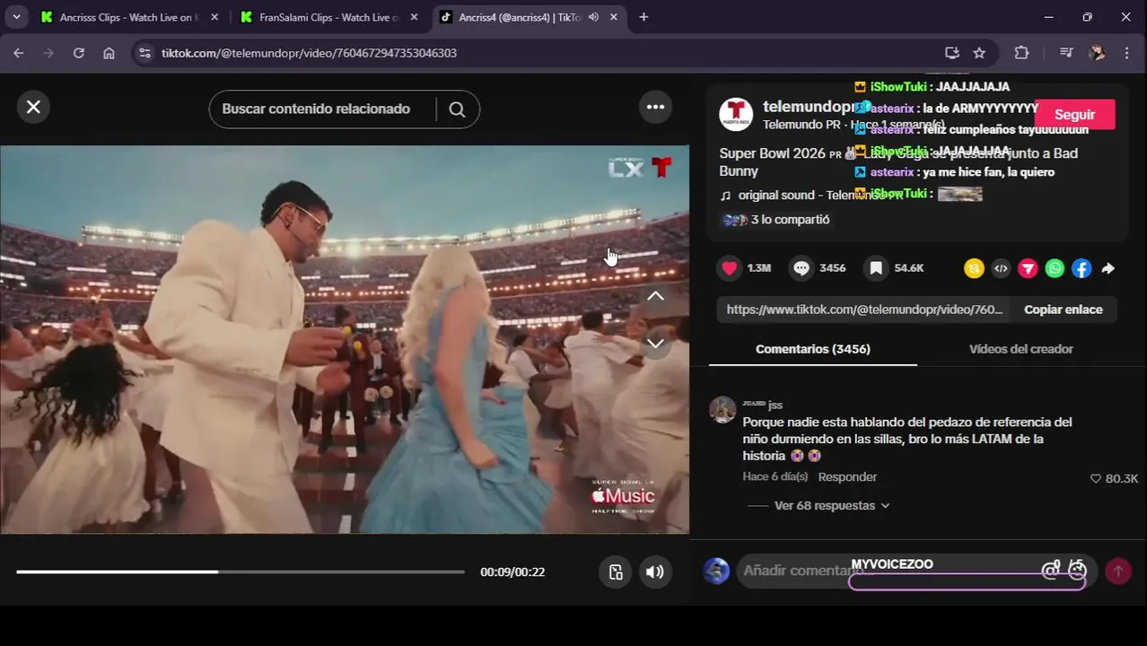Open a new browser tab
This screenshot has width=1147, height=646.
(x=644, y=17)
